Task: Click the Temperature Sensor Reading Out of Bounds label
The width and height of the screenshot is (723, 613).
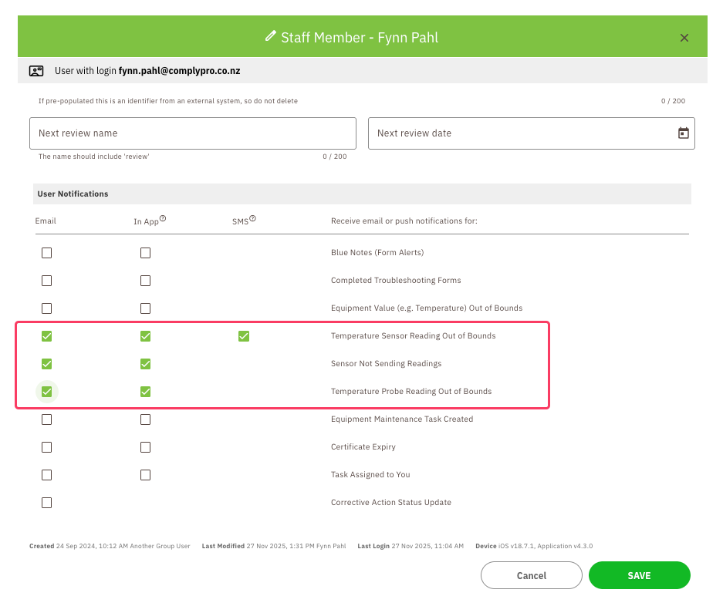Action: tap(413, 336)
